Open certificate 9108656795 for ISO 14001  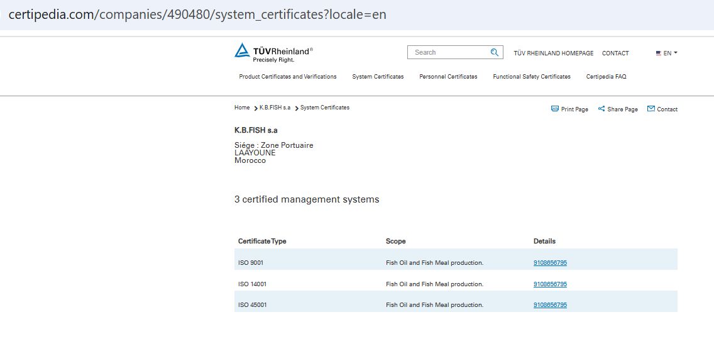(x=550, y=284)
